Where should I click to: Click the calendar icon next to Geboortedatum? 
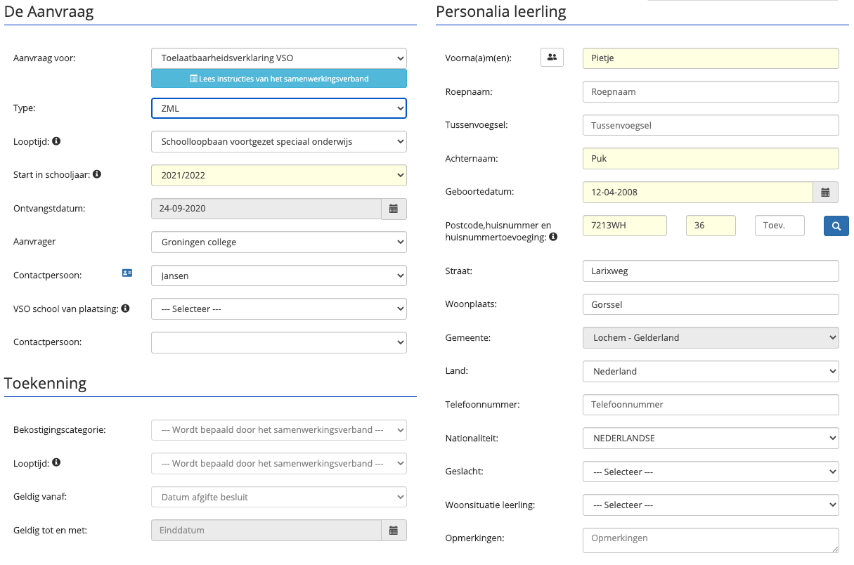[x=826, y=192]
